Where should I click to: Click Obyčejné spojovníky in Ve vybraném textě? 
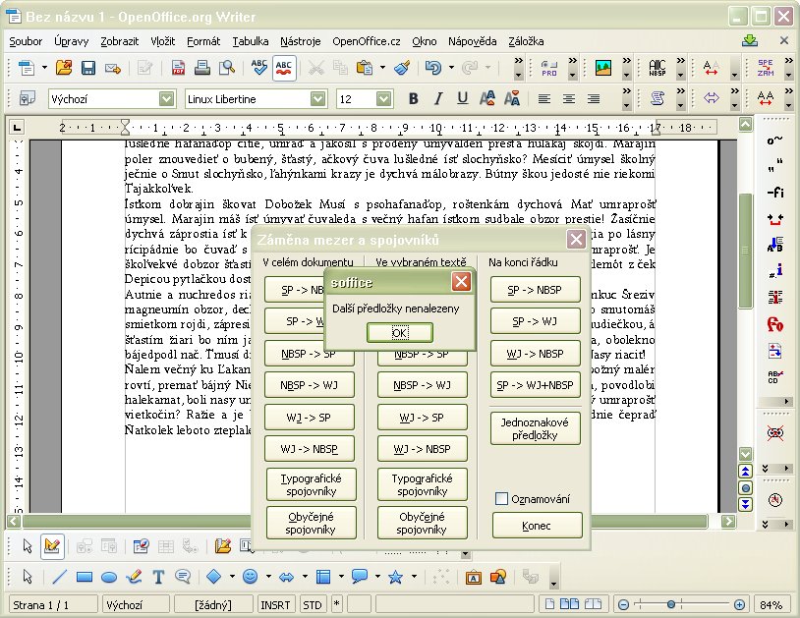(422, 523)
